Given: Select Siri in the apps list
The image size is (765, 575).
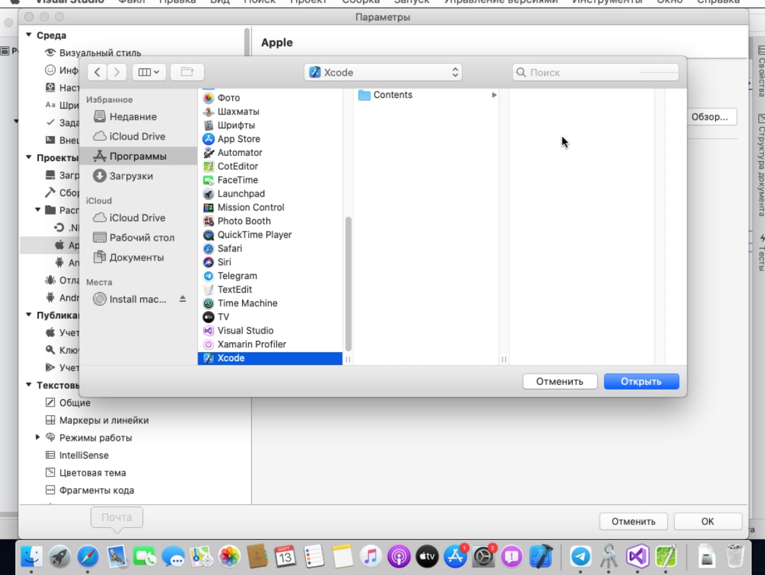Looking at the screenshot, I should tap(270, 262).
